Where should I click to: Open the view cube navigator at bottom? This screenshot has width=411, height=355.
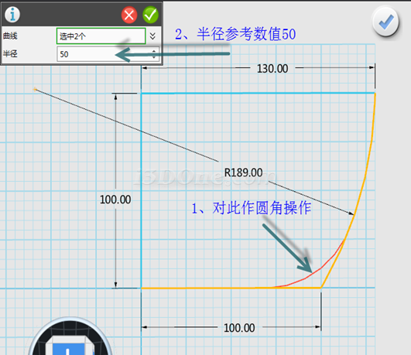[x=70, y=337]
